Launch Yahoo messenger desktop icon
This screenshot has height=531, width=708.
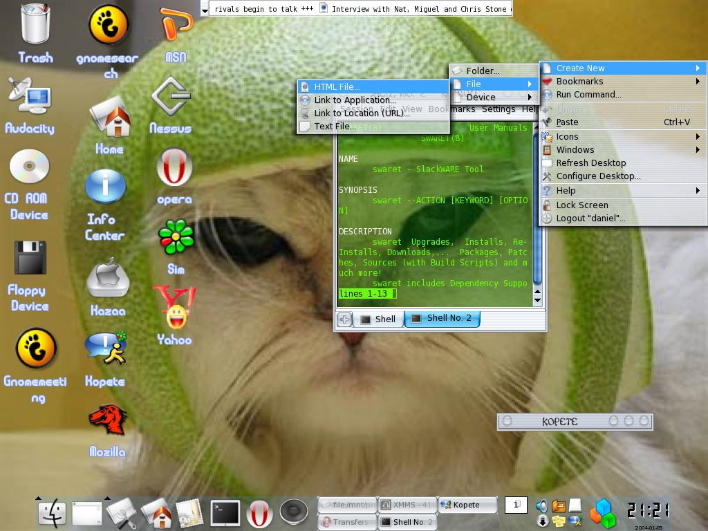175,307
